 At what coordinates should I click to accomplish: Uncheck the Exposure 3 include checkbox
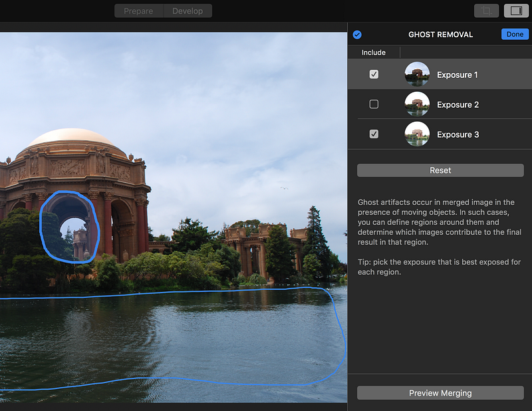point(374,134)
